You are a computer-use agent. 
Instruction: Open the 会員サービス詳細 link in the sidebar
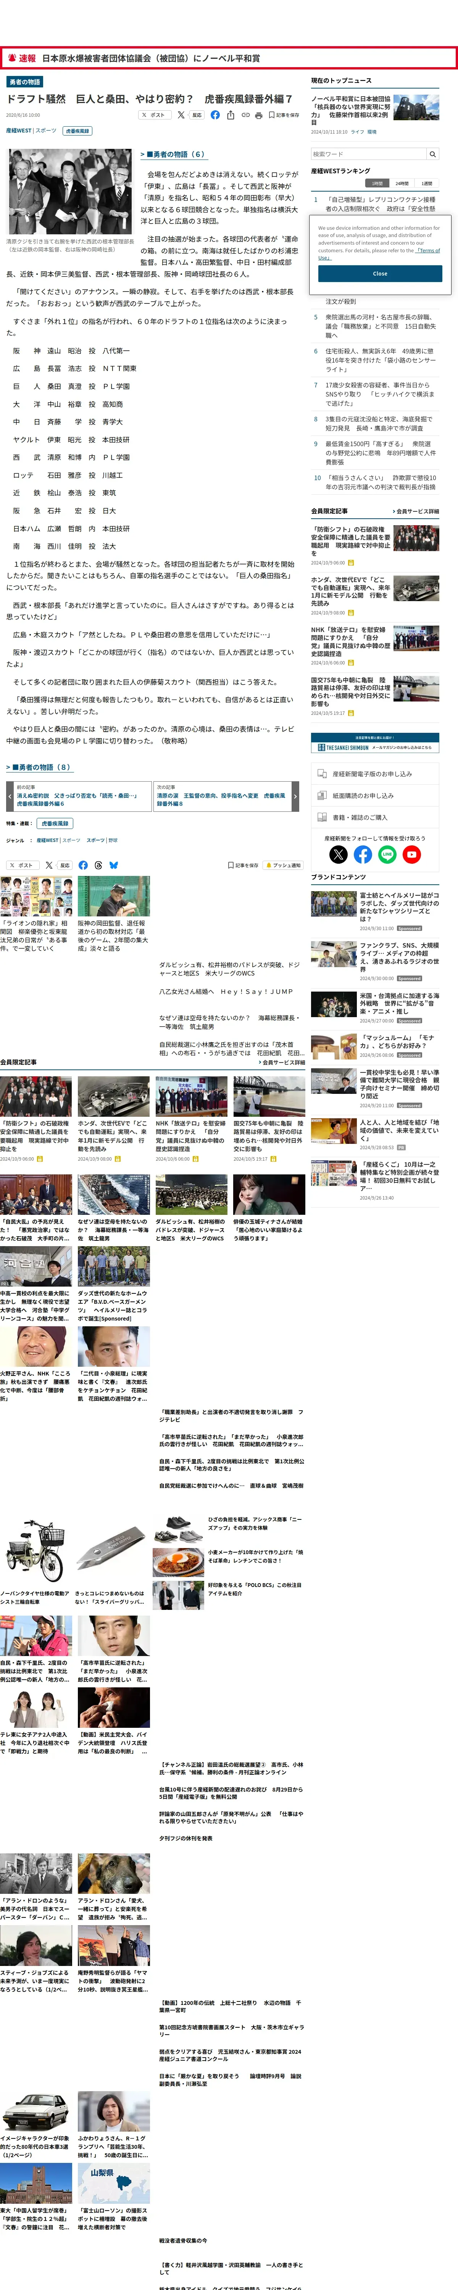point(415,511)
